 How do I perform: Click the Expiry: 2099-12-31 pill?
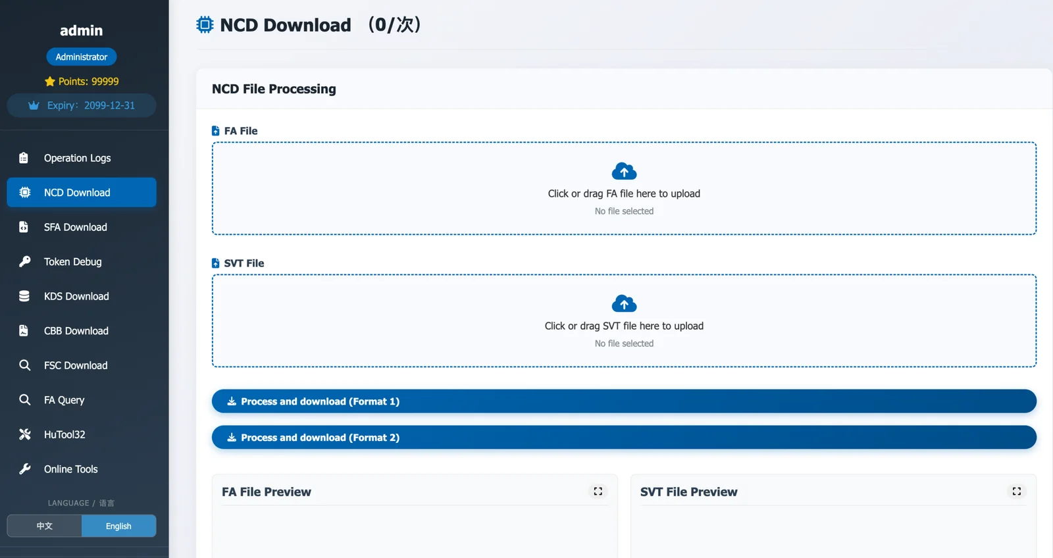82,105
